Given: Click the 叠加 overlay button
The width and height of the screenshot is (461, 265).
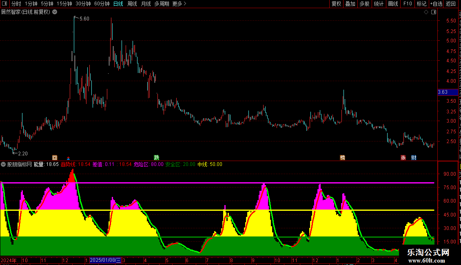Looking at the screenshot, I should click(350, 4).
